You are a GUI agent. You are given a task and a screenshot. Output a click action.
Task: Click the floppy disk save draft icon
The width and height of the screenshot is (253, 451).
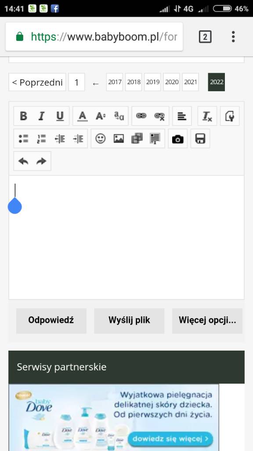pyautogui.click(x=200, y=139)
